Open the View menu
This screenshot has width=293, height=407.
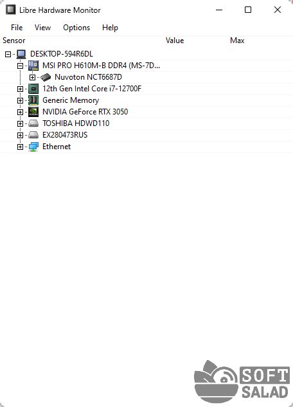pyautogui.click(x=43, y=28)
